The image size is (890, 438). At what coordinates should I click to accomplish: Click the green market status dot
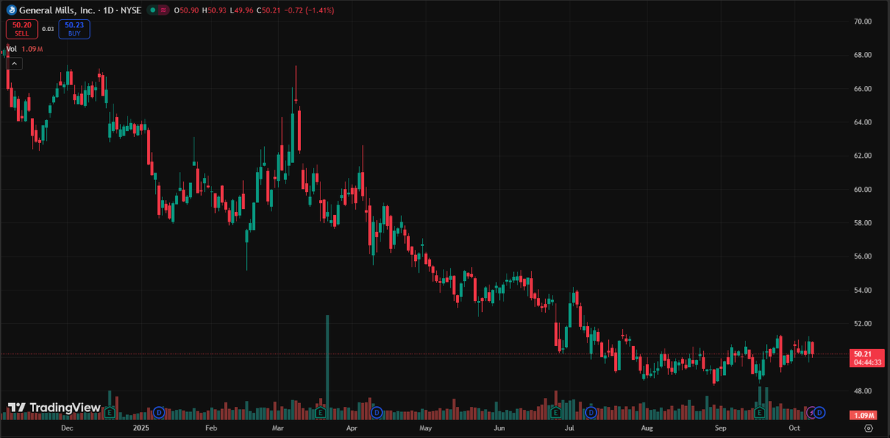point(152,10)
